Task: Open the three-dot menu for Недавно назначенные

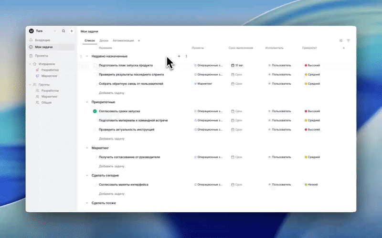Action: pos(186,56)
